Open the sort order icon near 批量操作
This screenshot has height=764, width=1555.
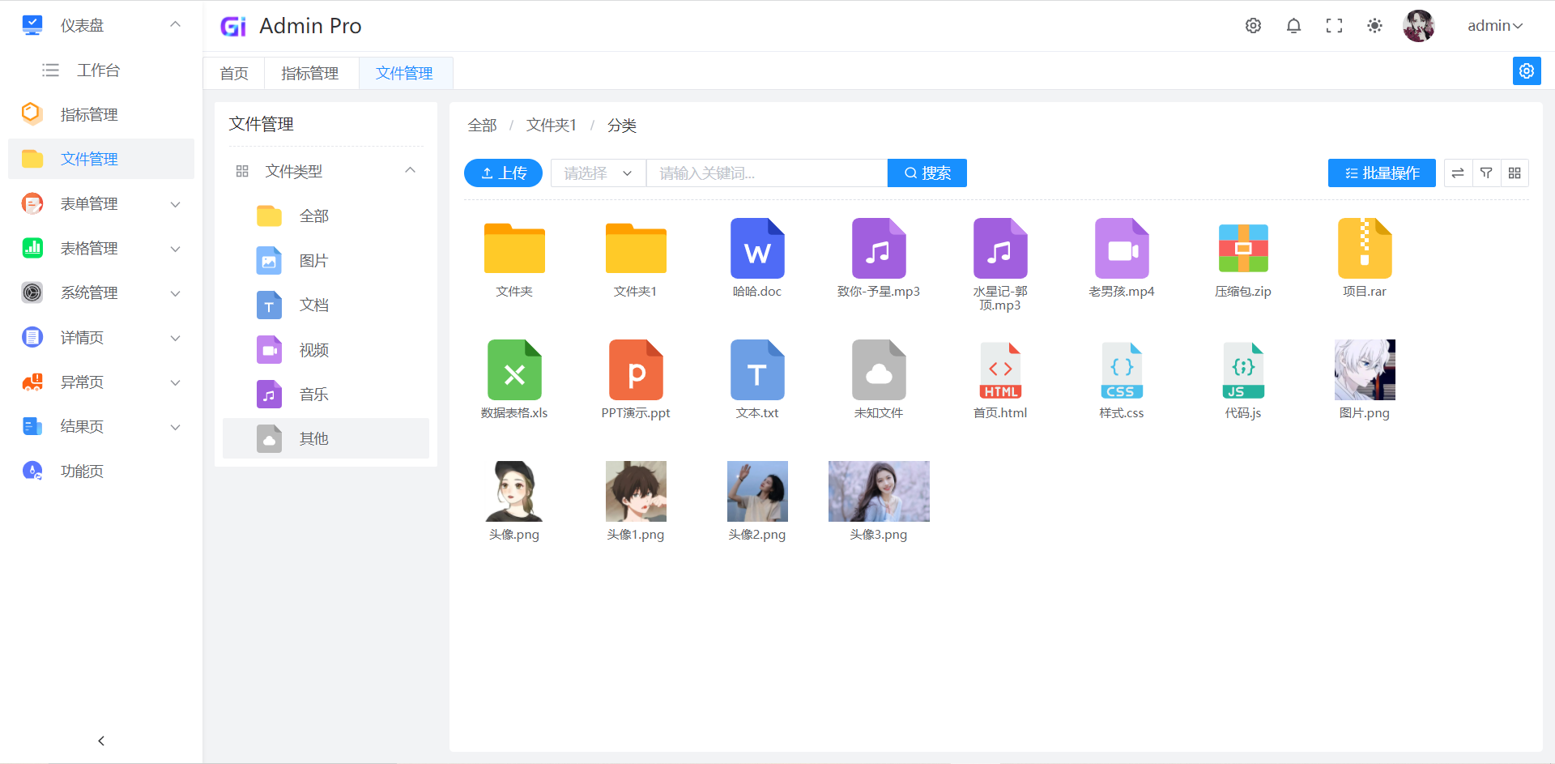point(1457,173)
